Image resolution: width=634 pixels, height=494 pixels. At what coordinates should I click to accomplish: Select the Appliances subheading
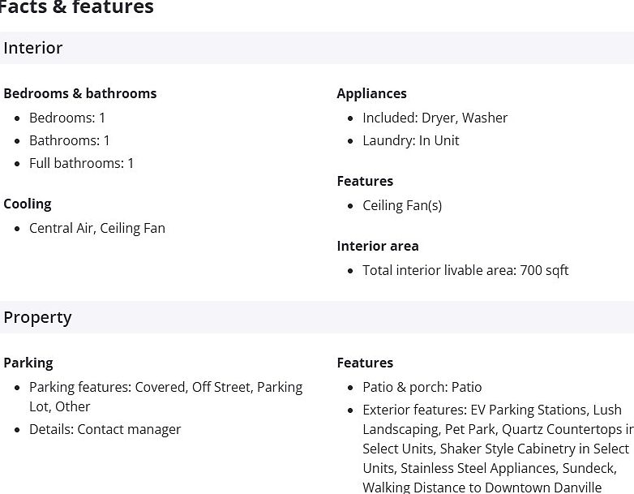(x=372, y=93)
